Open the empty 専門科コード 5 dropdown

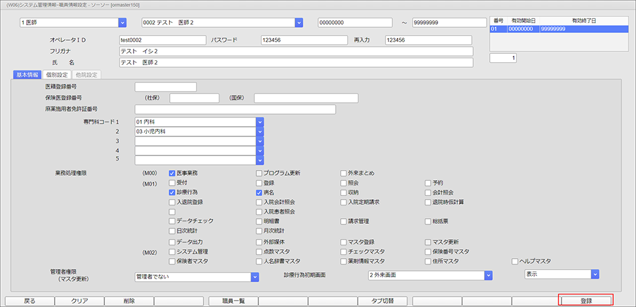point(260,160)
